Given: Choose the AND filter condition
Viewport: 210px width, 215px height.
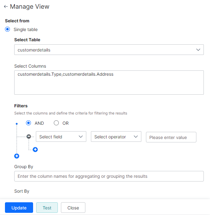Looking at the screenshot, I should 29,123.
